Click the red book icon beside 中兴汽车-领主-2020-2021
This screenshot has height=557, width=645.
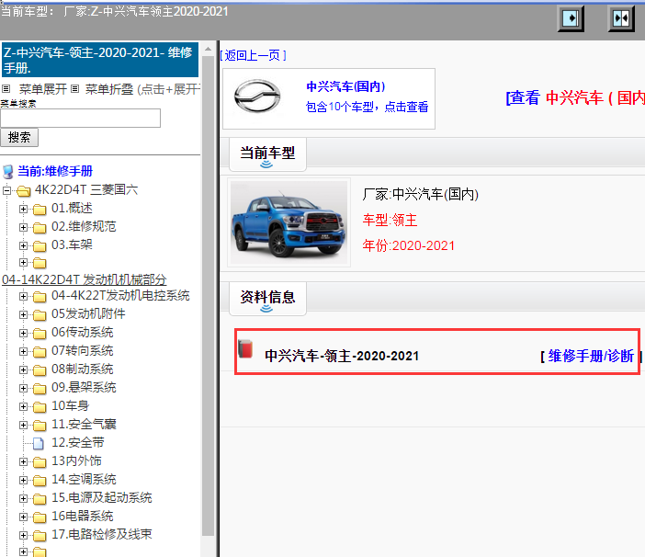pyautogui.click(x=245, y=349)
